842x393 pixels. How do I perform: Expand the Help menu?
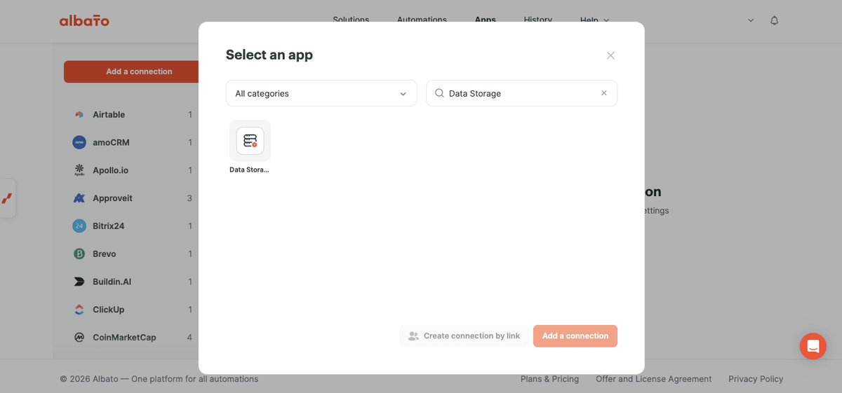(594, 20)
